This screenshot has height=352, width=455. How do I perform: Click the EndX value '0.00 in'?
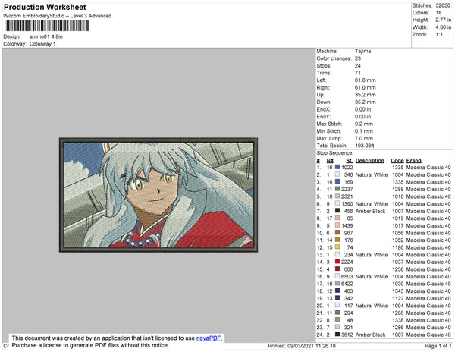362,109
